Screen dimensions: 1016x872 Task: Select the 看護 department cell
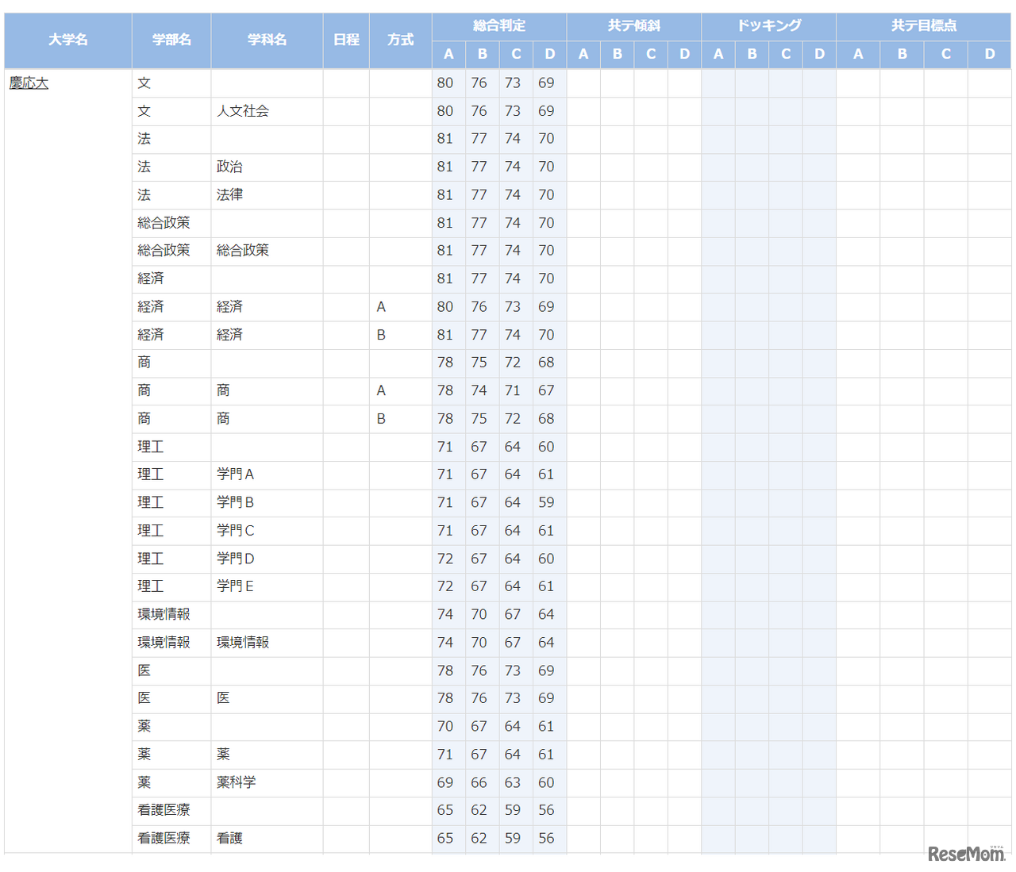point(230,838)
